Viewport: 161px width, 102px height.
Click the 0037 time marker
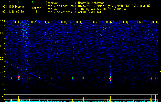click(x=109, y=22)
